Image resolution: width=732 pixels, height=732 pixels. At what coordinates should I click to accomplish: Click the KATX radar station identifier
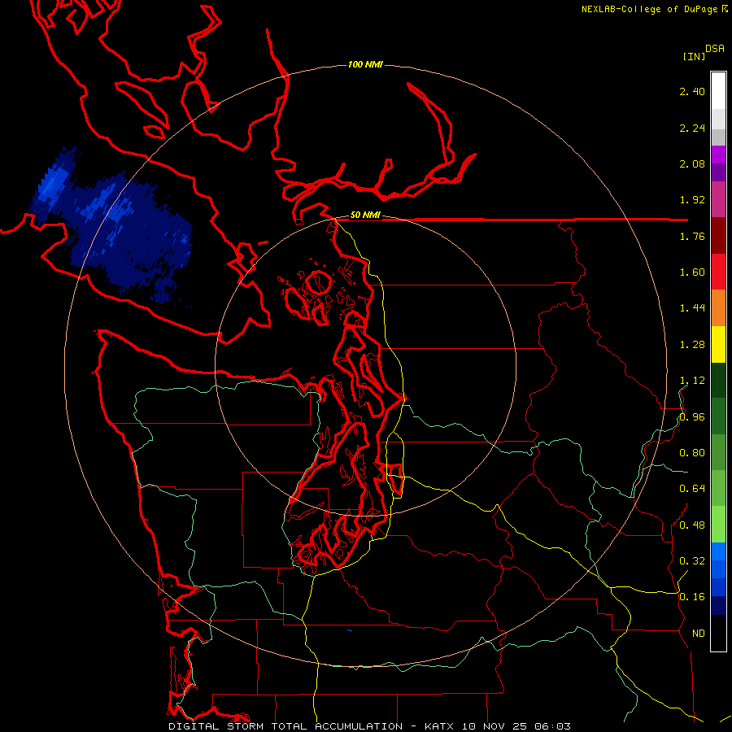(x=439, y=726)
